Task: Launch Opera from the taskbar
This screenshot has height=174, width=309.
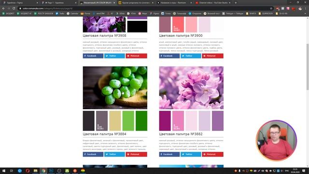Action: coord(28,171)
